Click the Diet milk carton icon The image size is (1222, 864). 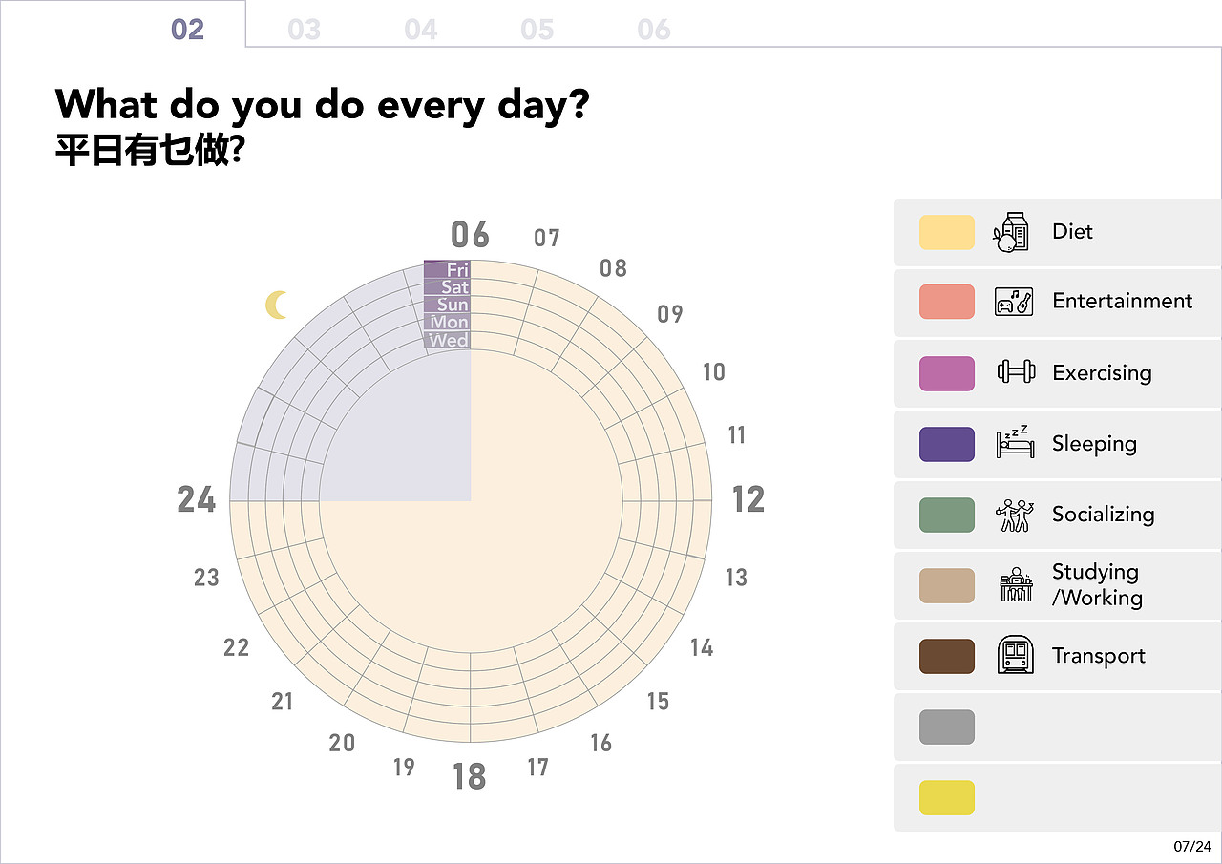pyautogui.click(x=1012, y=232)
